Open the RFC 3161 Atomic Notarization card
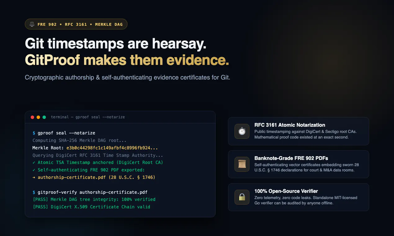This screenshot has height=236, width=394. [298, 131]
